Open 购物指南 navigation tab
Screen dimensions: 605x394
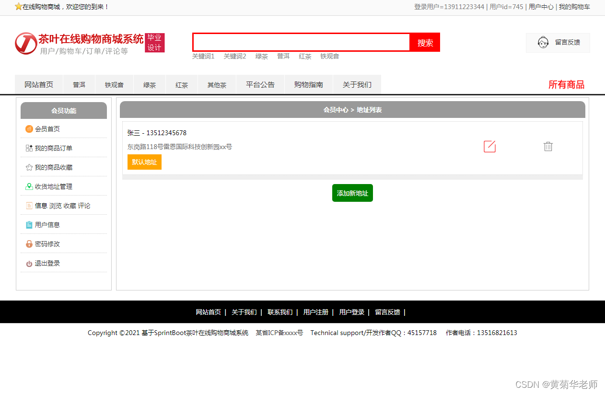(x=309, y=84)
